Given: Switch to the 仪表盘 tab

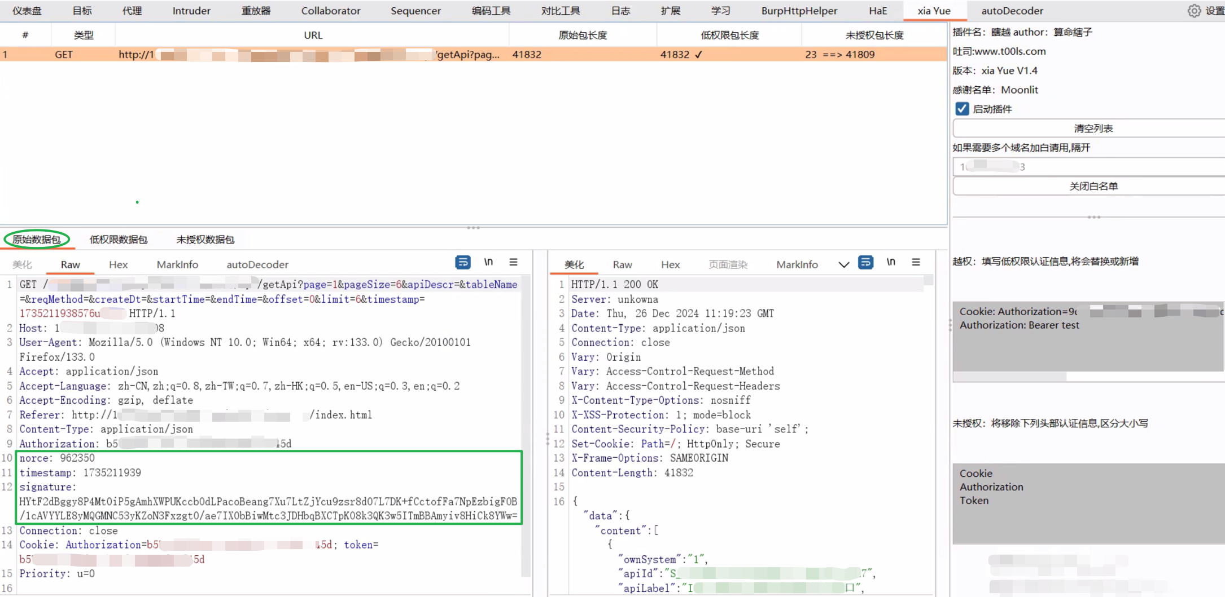Looking at the screenshot, I should click(x=27, y=11).
